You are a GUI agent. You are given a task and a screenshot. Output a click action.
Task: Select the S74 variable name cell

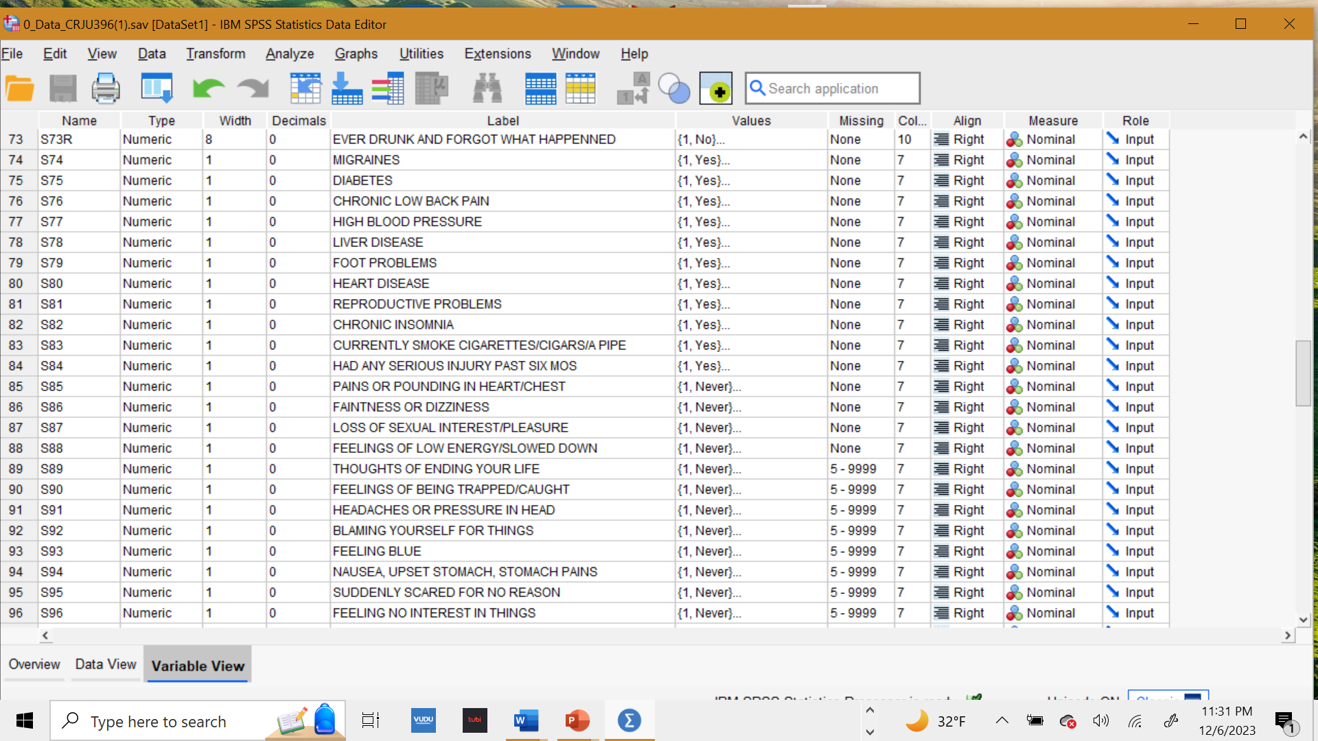coord(79,160)
